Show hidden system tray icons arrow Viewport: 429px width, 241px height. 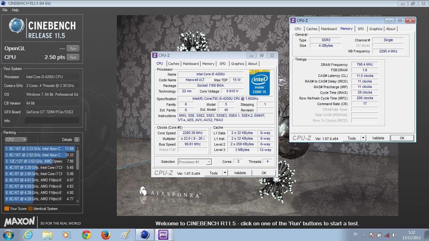(x=364, y=235)
